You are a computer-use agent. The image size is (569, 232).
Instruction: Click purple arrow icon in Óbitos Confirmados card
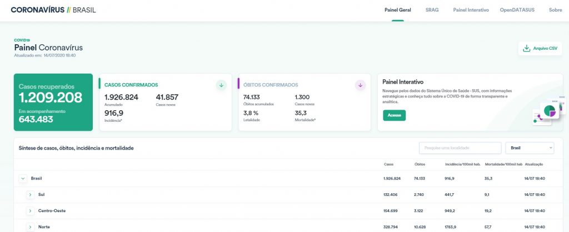pyautogui.click(x=360, y=85)
